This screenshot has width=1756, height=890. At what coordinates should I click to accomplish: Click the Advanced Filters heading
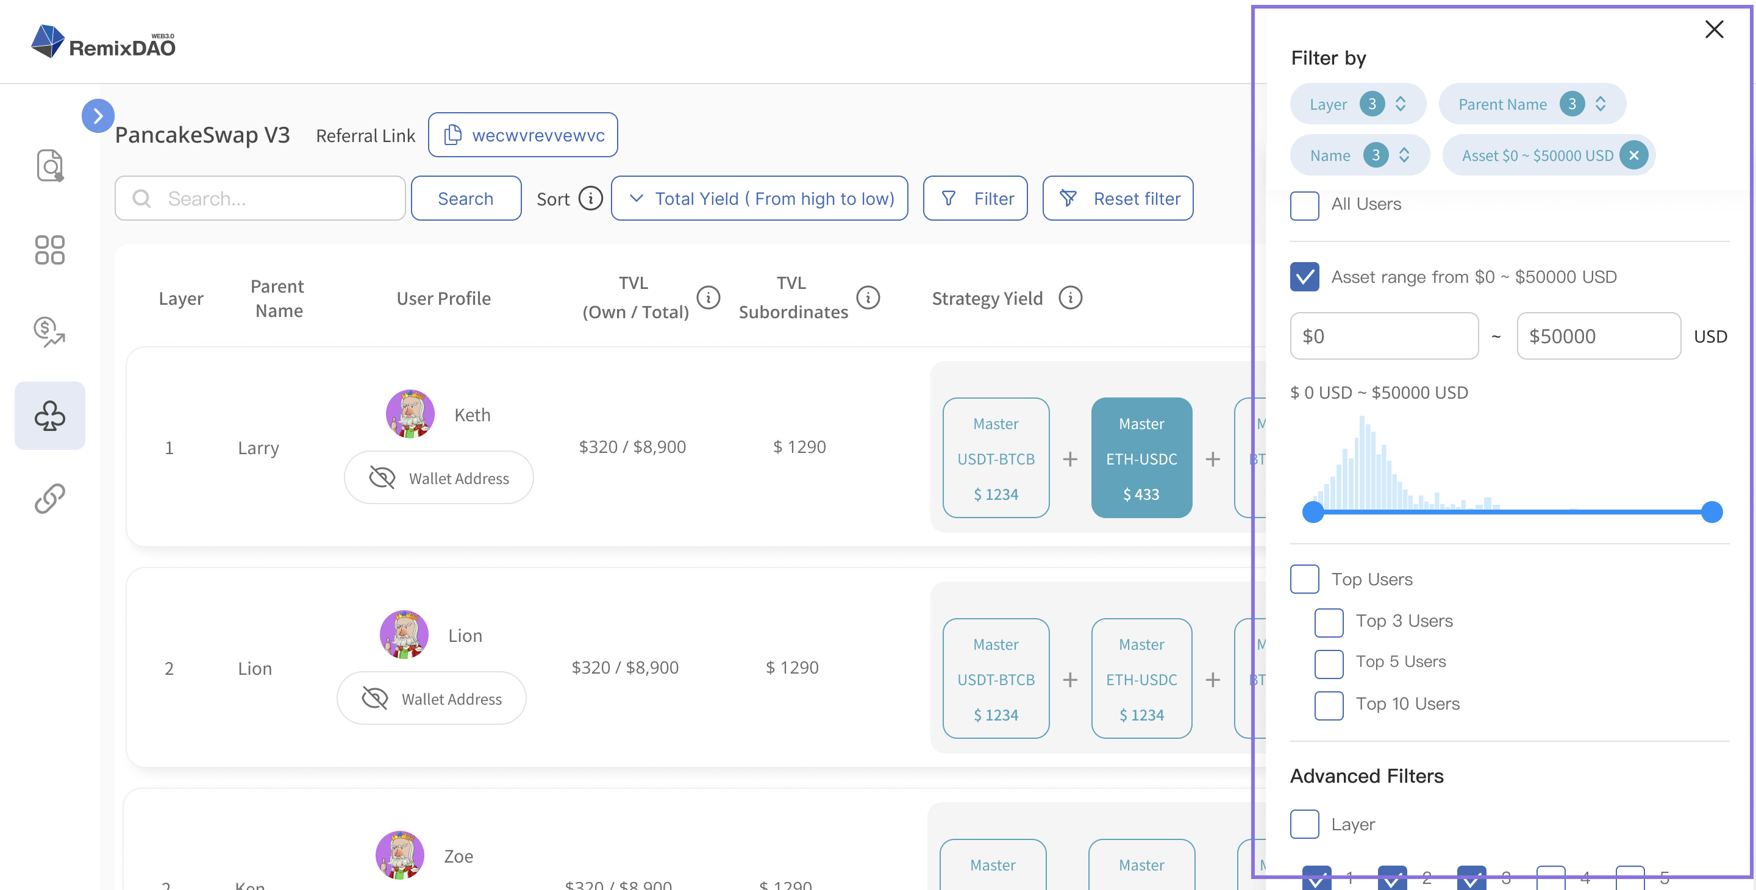click(1367, 776)
